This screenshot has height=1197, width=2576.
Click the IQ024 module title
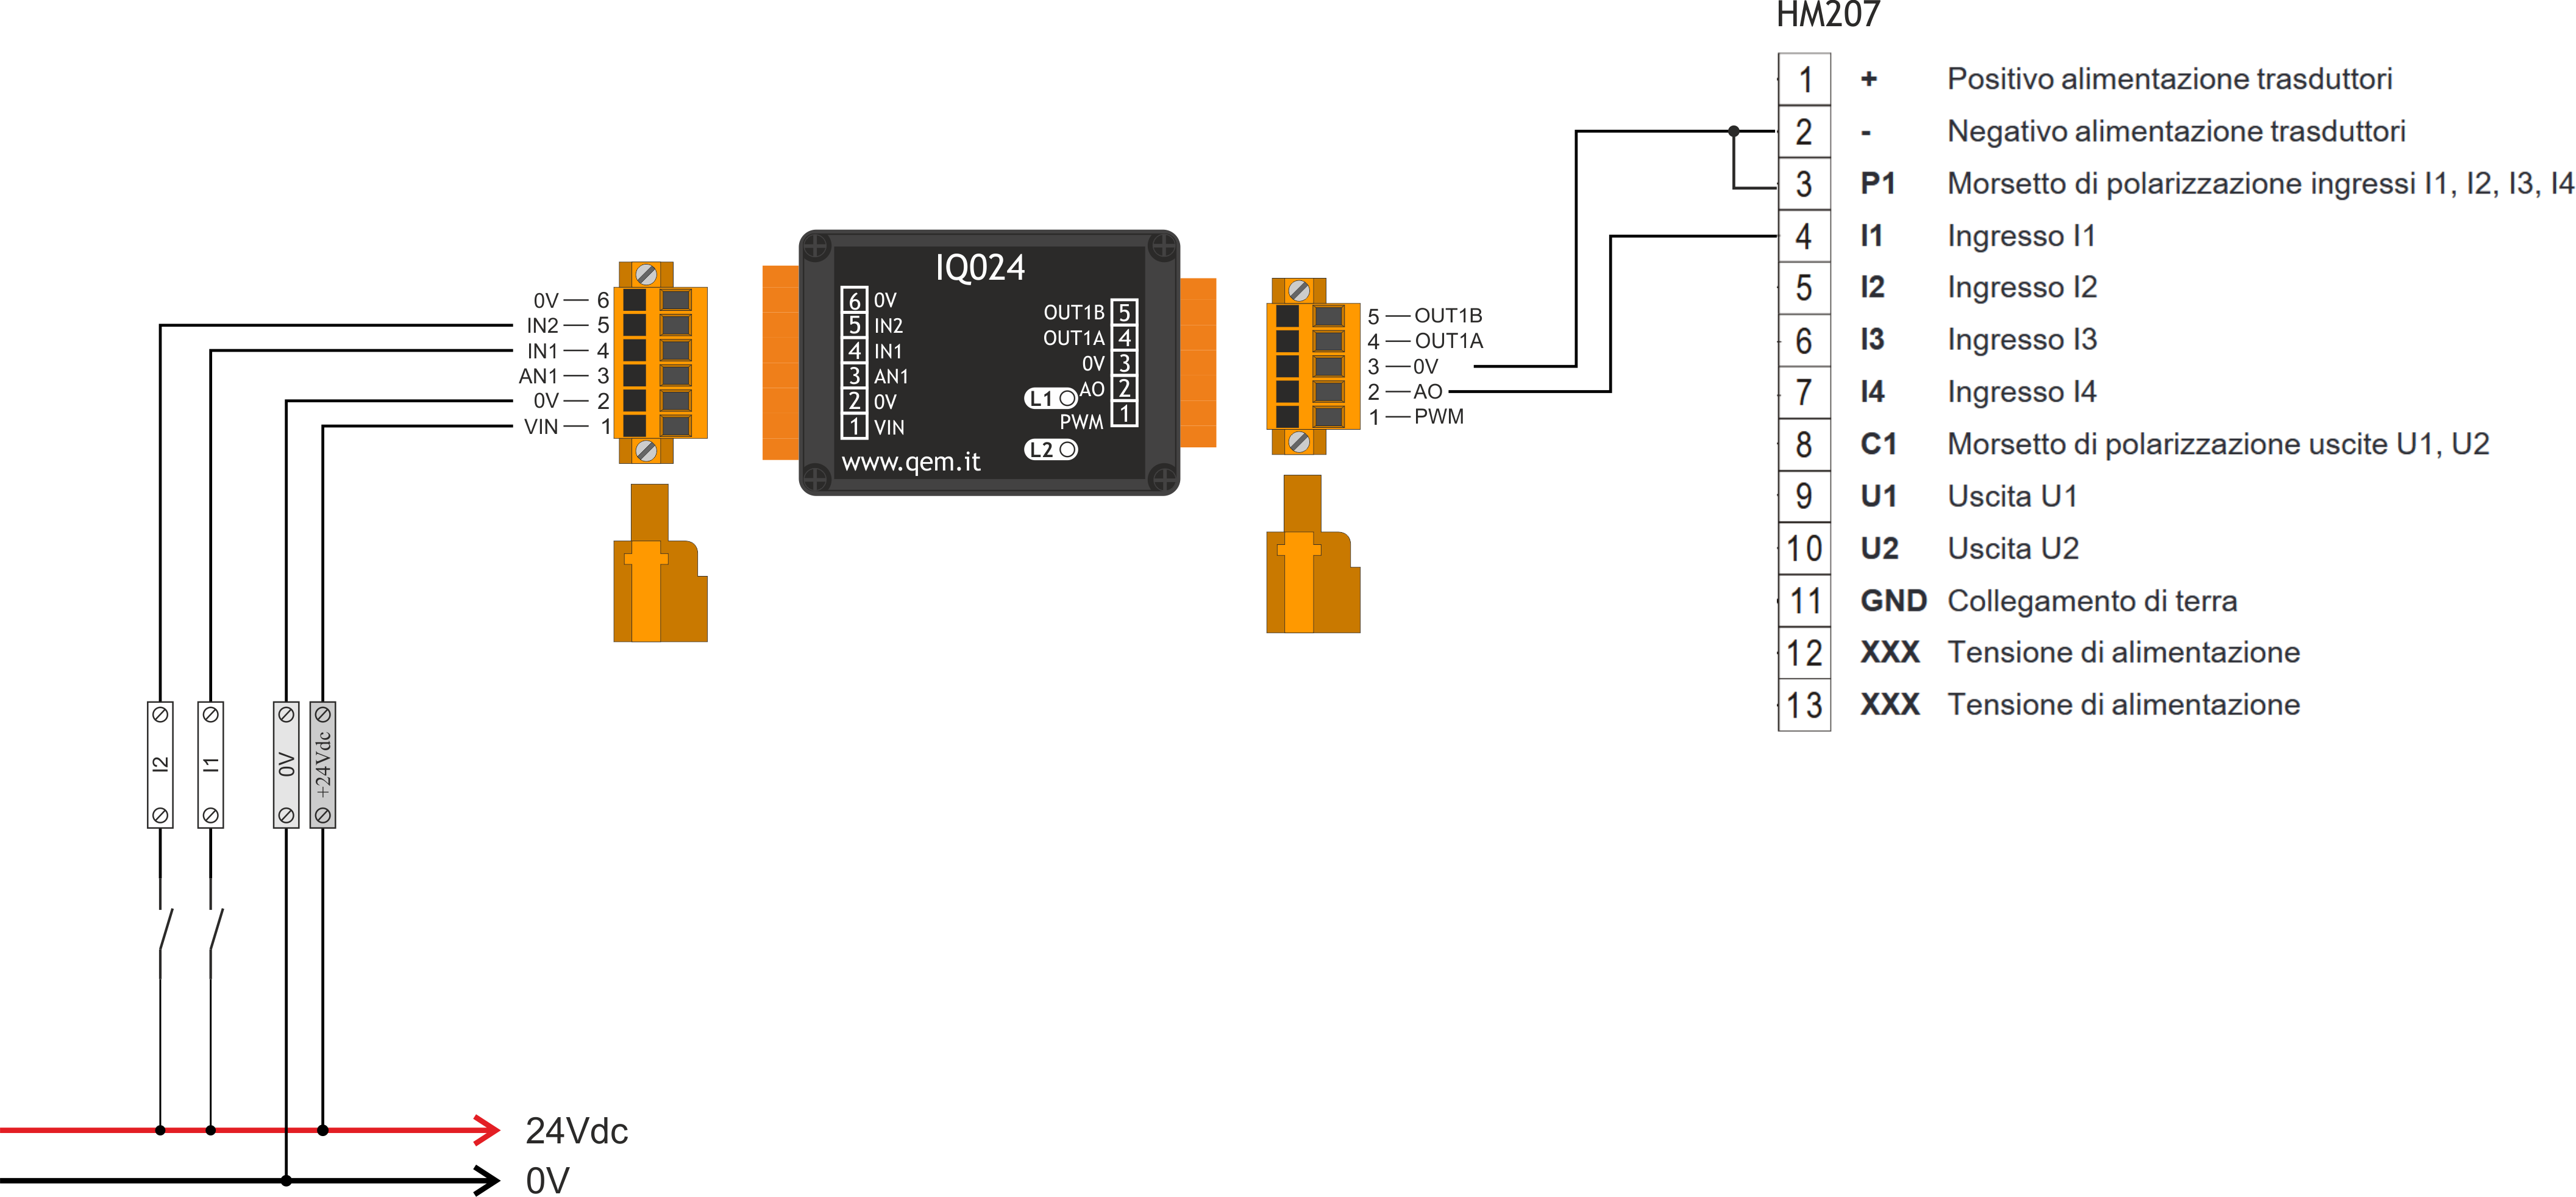980,267
